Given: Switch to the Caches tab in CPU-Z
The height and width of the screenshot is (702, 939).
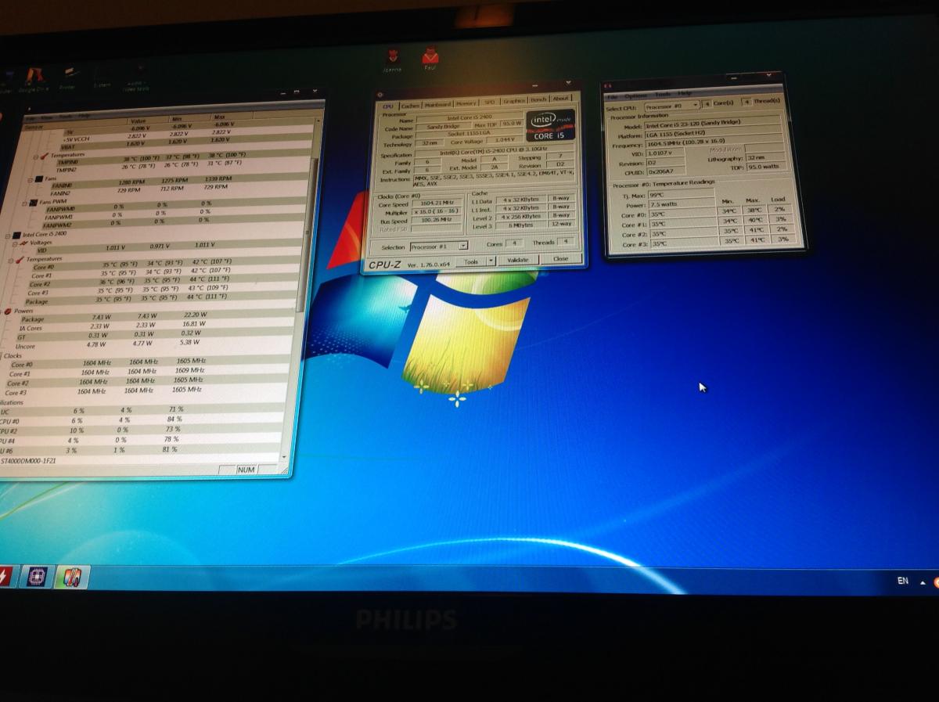Looking at the screenshot, I should click(410, 105).
